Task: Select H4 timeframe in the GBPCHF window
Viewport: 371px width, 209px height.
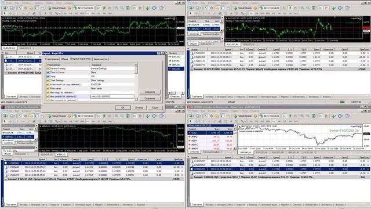Action: pos(279,121)
